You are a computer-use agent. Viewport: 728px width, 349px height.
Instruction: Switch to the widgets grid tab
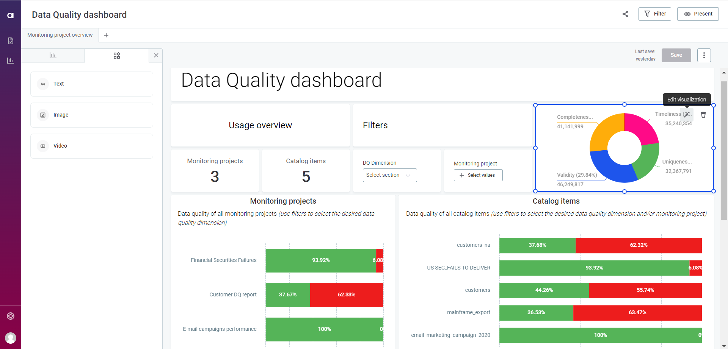(117, 56)
